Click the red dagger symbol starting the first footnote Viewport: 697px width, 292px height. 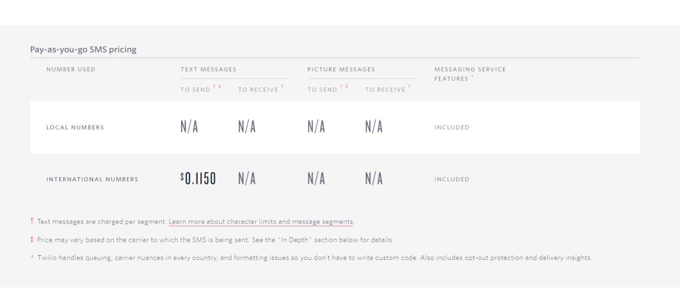click(32, 221)
